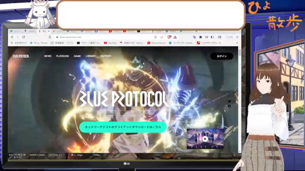Click the ログイン login button
The height and width of the screenshot is (171, 305).
(222, 56)
